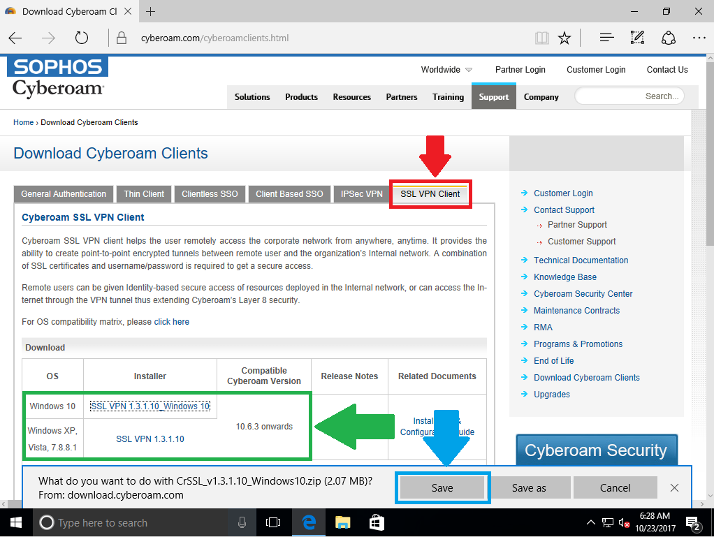Open a new browser tab with plus icon

(151, 11)
